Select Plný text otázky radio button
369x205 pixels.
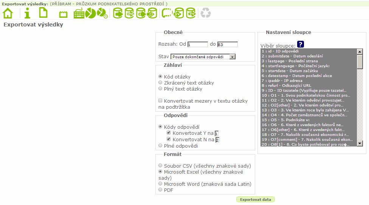coord(160,88)
